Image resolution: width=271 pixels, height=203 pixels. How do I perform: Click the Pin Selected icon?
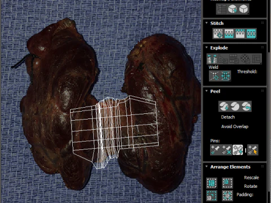pyautogui.click(x=216, y=150)
